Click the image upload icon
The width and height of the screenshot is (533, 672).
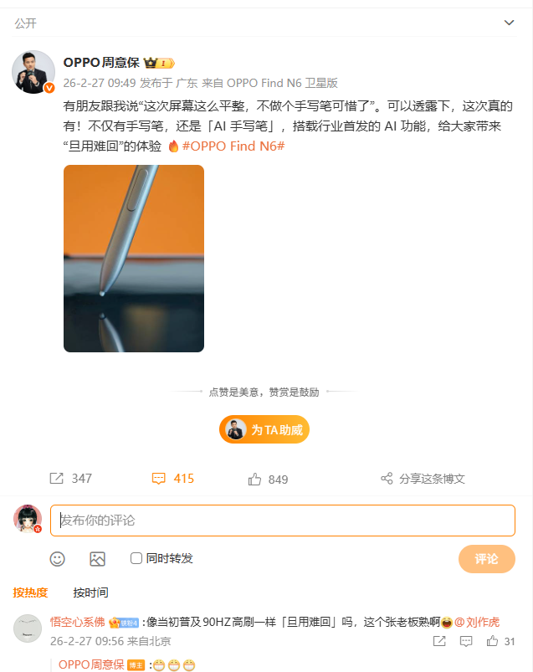pos(97,559)
